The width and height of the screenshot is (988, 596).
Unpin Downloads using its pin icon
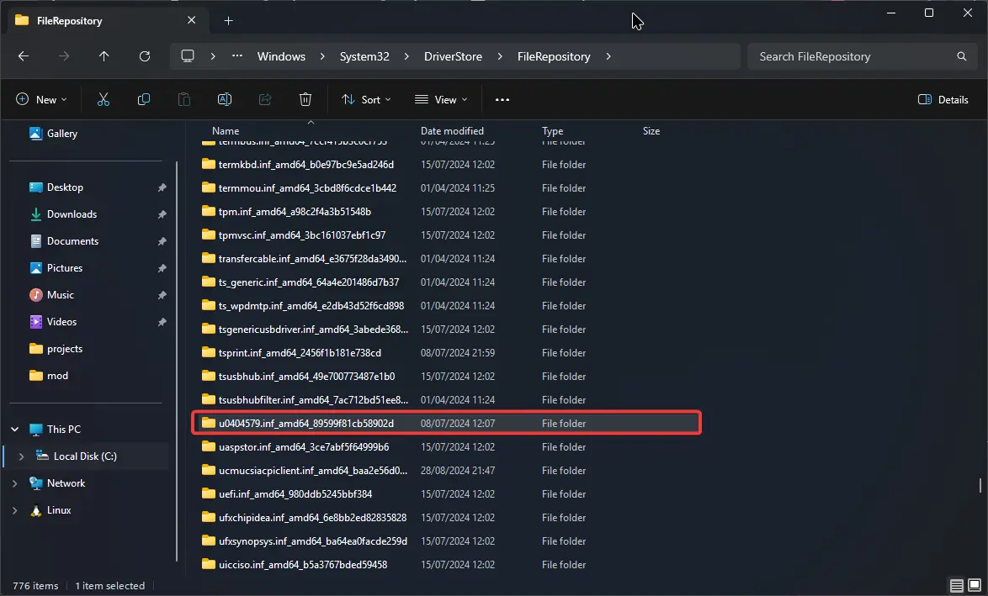click(x=162, y=214)
